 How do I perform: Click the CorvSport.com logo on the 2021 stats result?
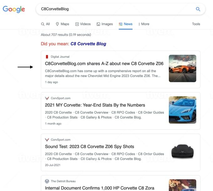point(47,98)
